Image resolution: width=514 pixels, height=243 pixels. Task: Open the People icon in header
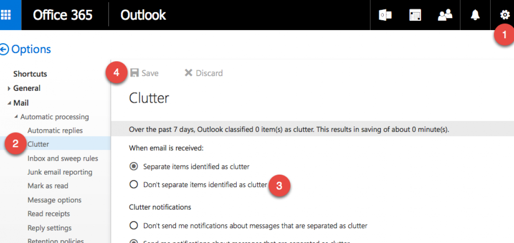point(445,15)
